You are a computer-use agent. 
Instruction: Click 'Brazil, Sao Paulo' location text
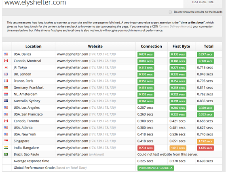(26, 154)
